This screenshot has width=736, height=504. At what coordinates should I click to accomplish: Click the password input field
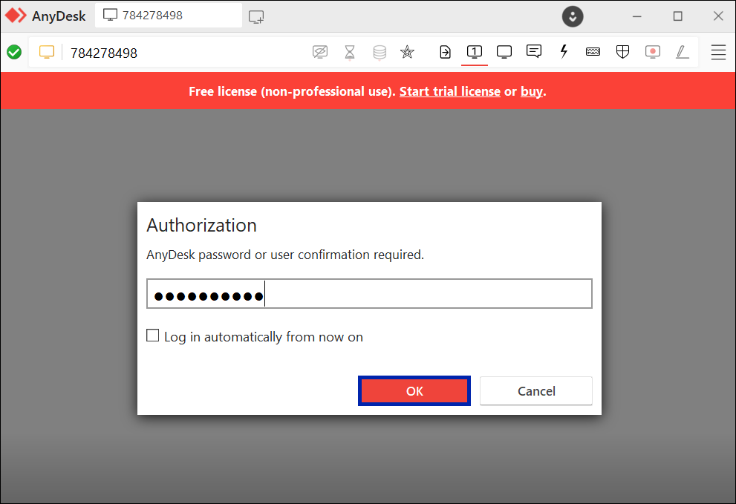pos(369,294)
